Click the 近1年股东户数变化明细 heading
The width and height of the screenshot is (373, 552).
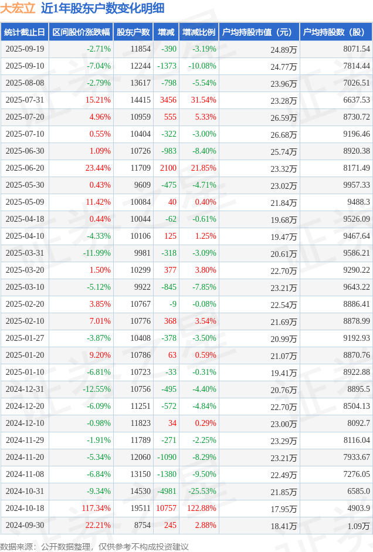[103, 8]
